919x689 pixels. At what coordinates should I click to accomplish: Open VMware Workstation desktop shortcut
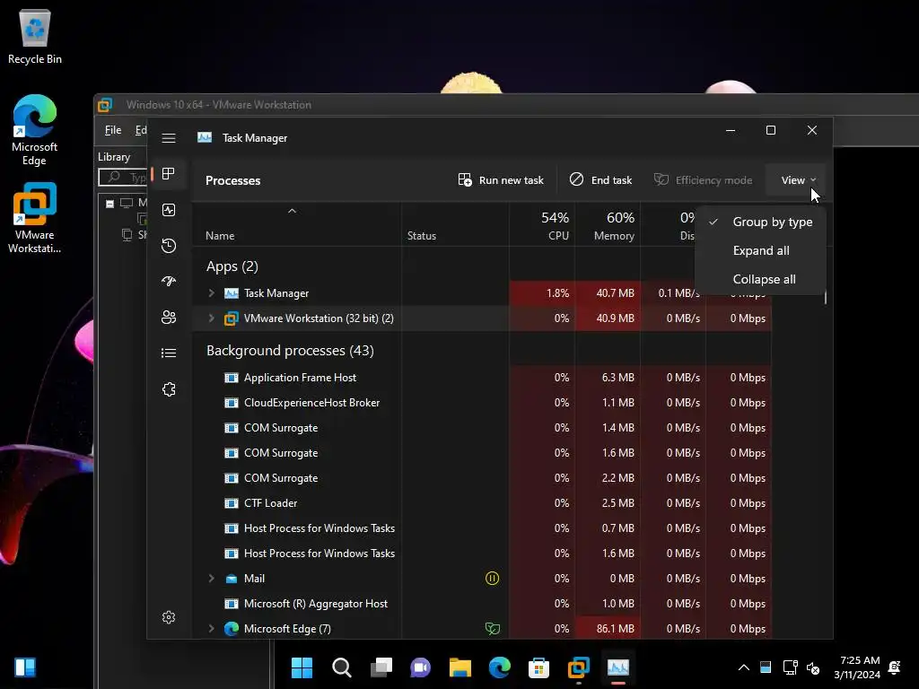click(35, 218)
